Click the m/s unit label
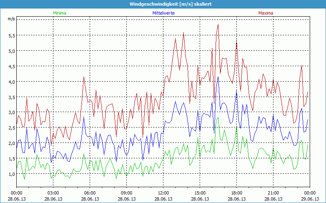Screen dimensions: 326x203 pos(11,19)
